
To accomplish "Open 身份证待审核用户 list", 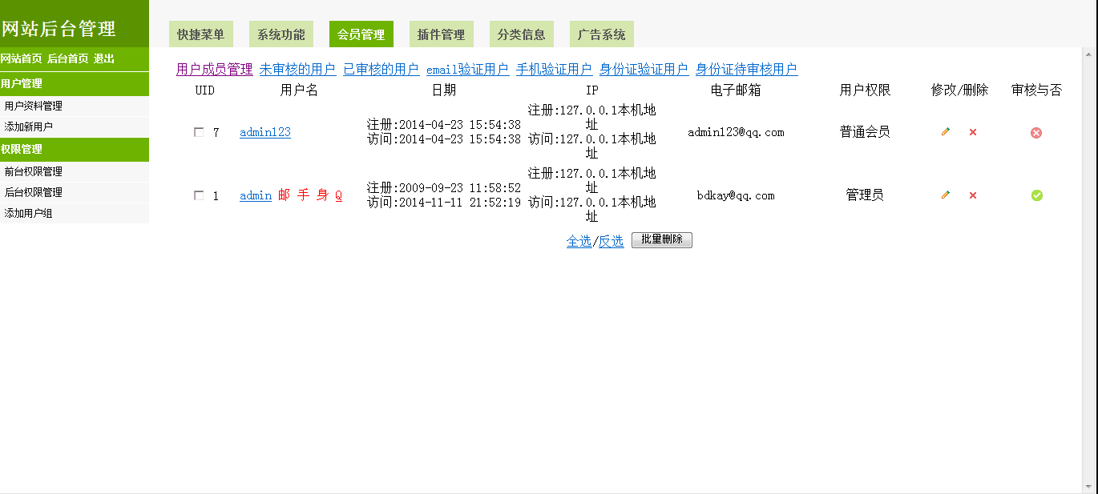I will coord(747,70).
